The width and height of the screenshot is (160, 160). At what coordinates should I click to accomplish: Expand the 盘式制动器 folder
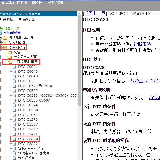1,42
